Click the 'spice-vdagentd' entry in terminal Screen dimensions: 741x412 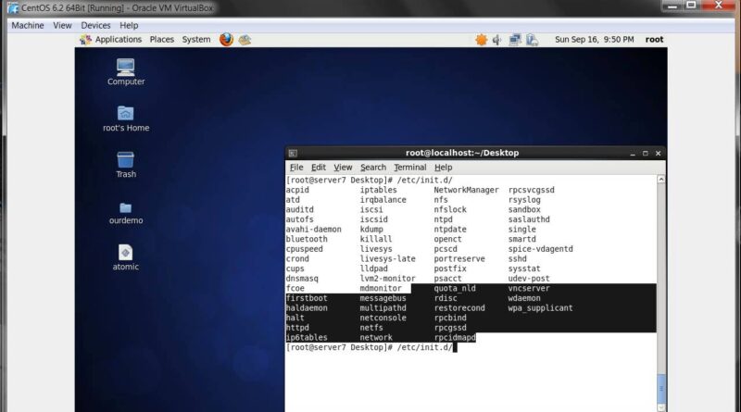(x=540, y=249)
